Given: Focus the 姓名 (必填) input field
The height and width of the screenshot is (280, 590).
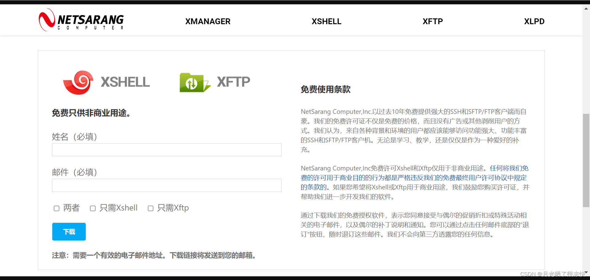Looking at the screenshot, I should pyautogui.click(x=167, y=150).
